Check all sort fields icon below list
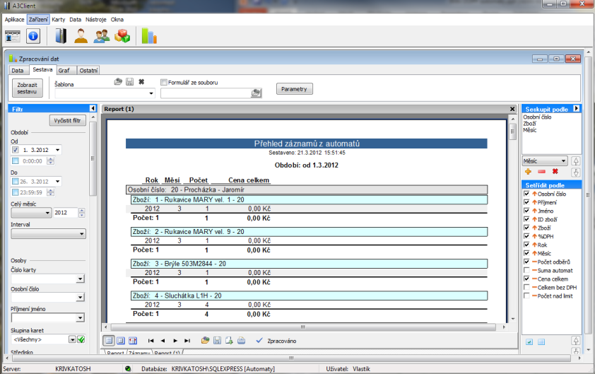This screenshot has width=595, height=374. (529, 341)
